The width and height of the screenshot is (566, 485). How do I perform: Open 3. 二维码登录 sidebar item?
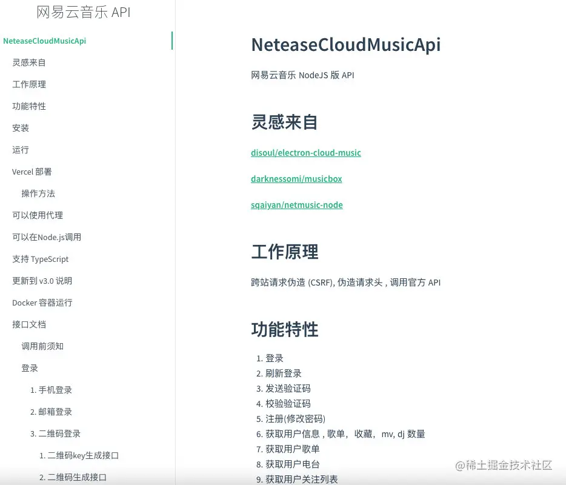(x=55, y=433)
